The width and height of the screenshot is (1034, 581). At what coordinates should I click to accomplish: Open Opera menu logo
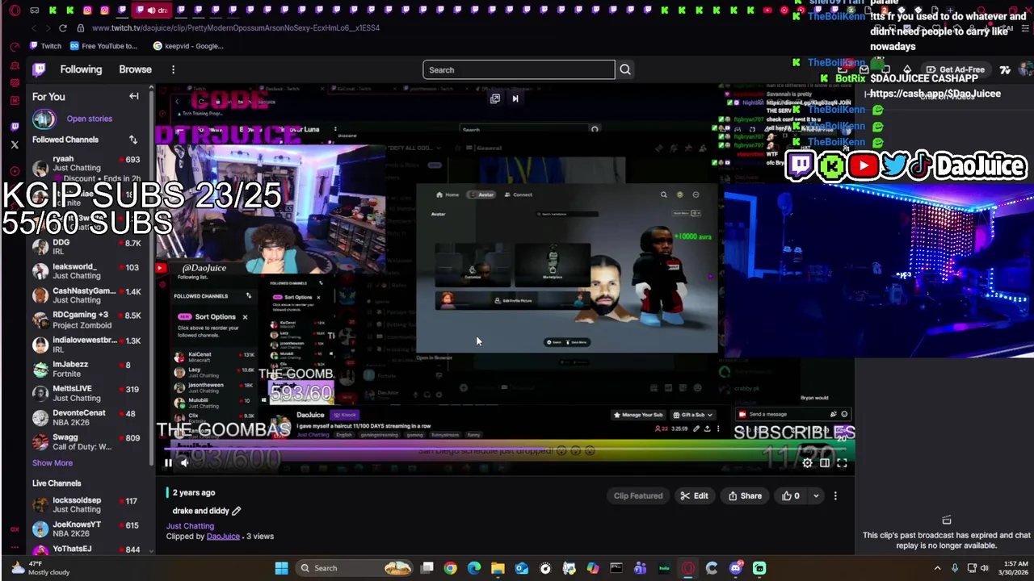click(15, 10)
